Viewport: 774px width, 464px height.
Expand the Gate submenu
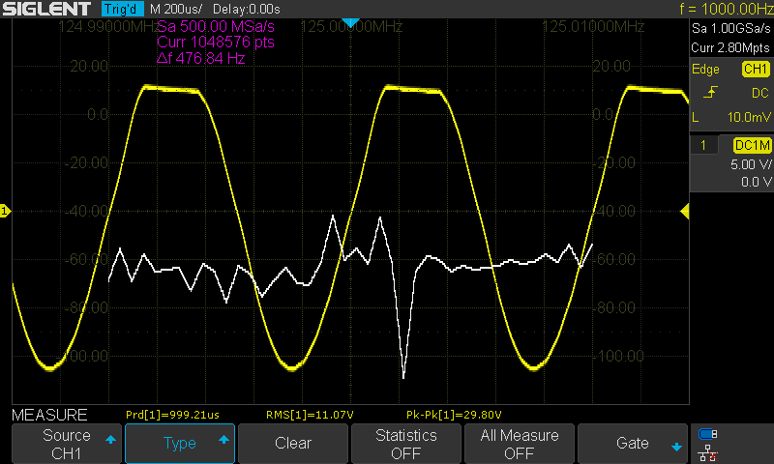[x=633, y=444]
